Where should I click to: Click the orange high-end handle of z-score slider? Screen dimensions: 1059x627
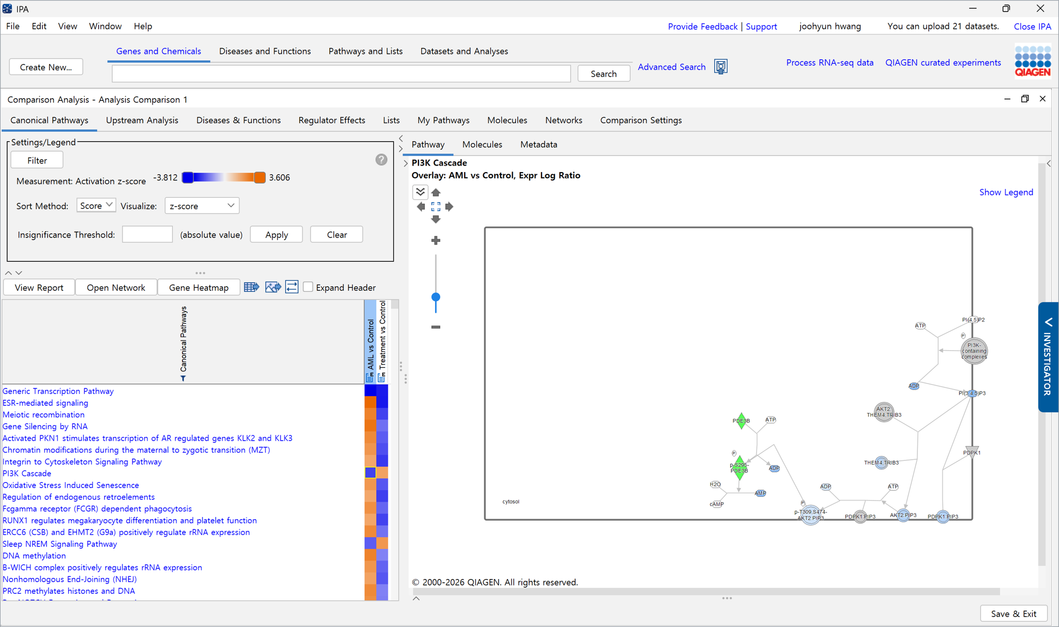(x=260, y=177)
